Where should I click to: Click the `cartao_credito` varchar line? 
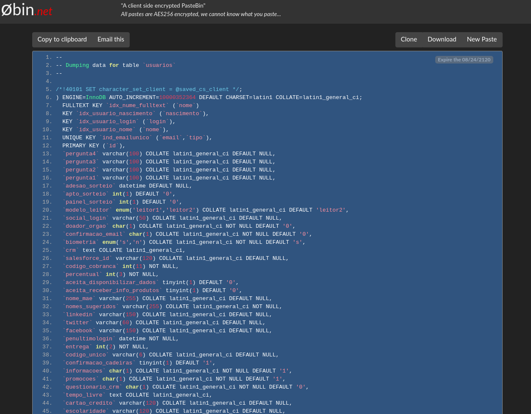[177, 403]
